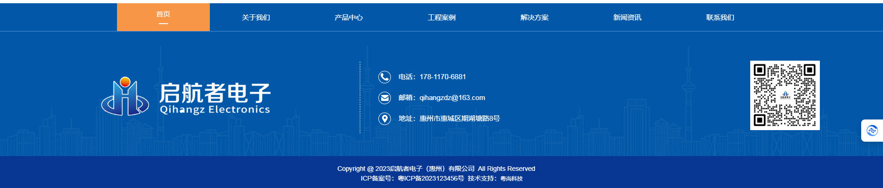Navigate to 解决方案 page
883x188 pixels.
coord(534,18)
